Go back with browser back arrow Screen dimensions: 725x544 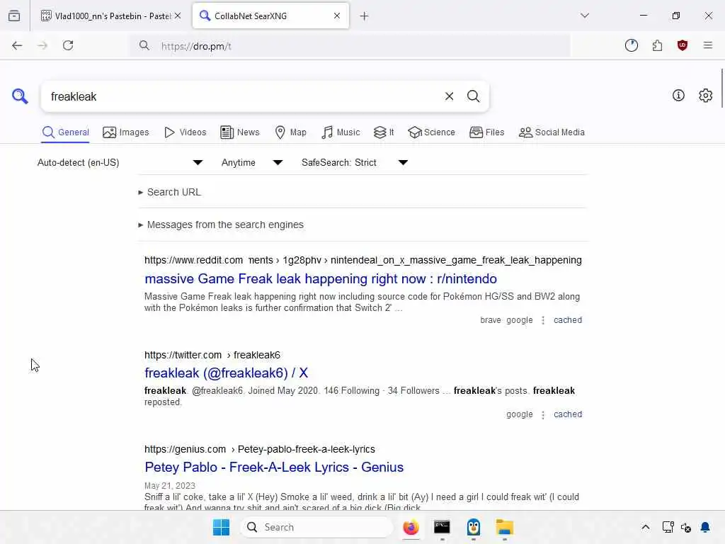pyautogui.click(x=17, y=45)
